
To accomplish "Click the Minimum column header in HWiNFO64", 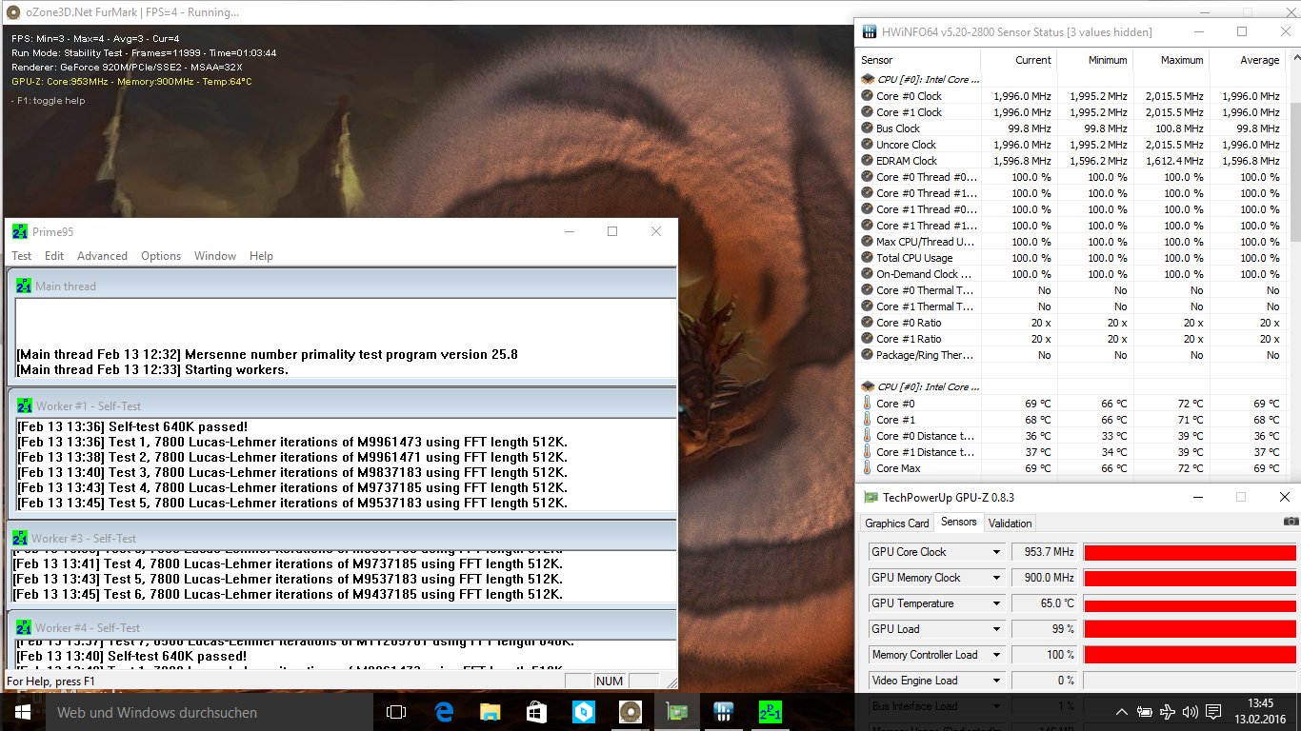I will 1093,60.
